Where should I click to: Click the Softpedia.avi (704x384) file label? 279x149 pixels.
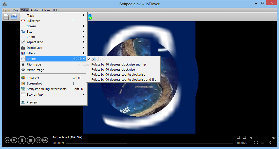[x=67, y=137]
